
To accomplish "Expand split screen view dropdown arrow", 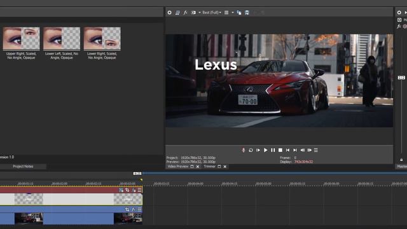I will [200, 13].
